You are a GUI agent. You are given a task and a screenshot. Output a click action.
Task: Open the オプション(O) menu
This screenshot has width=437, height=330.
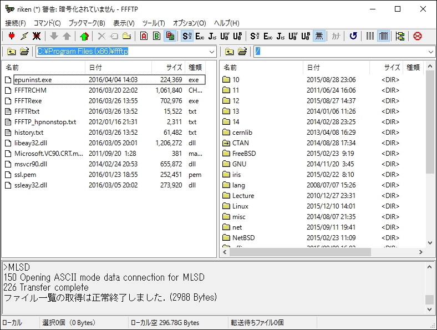189,23
